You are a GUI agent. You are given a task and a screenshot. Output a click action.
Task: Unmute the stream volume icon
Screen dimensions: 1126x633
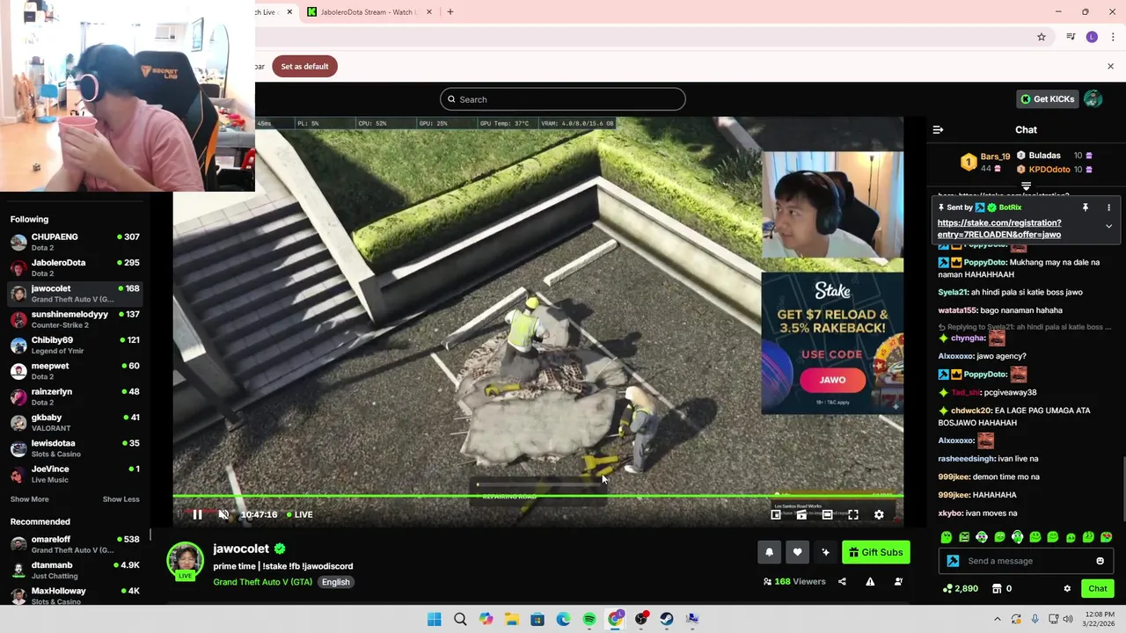tap(223, 514)
